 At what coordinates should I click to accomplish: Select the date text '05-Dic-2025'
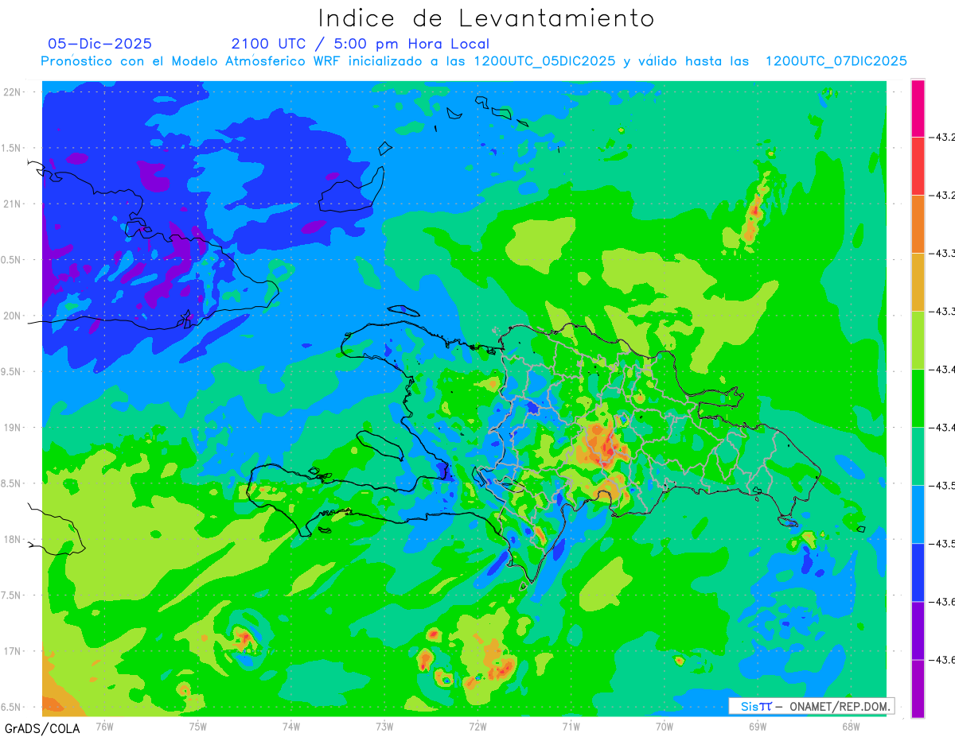coord(99,44)
